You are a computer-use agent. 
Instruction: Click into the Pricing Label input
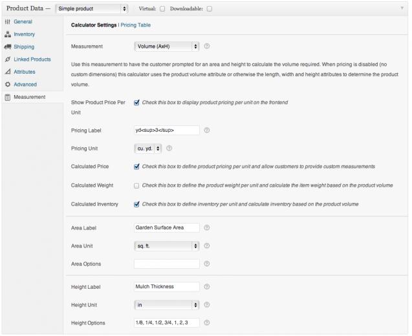pyautogui.click(x=167, y=131)
